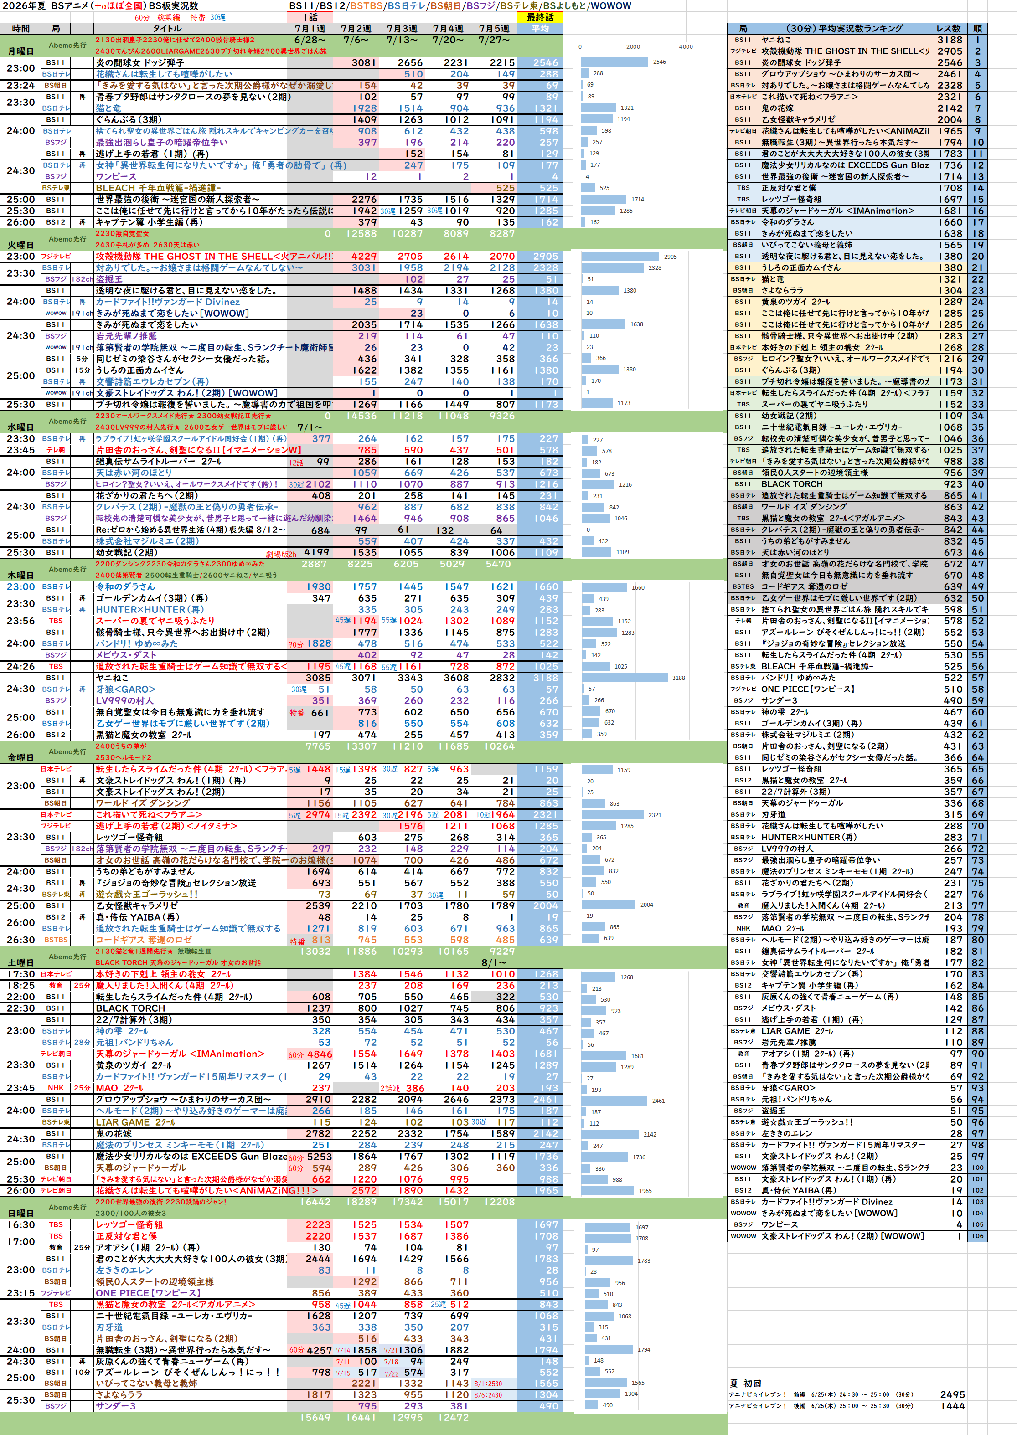
Task: Select the 土曜日 day section label
Action: tap(21, 963)
